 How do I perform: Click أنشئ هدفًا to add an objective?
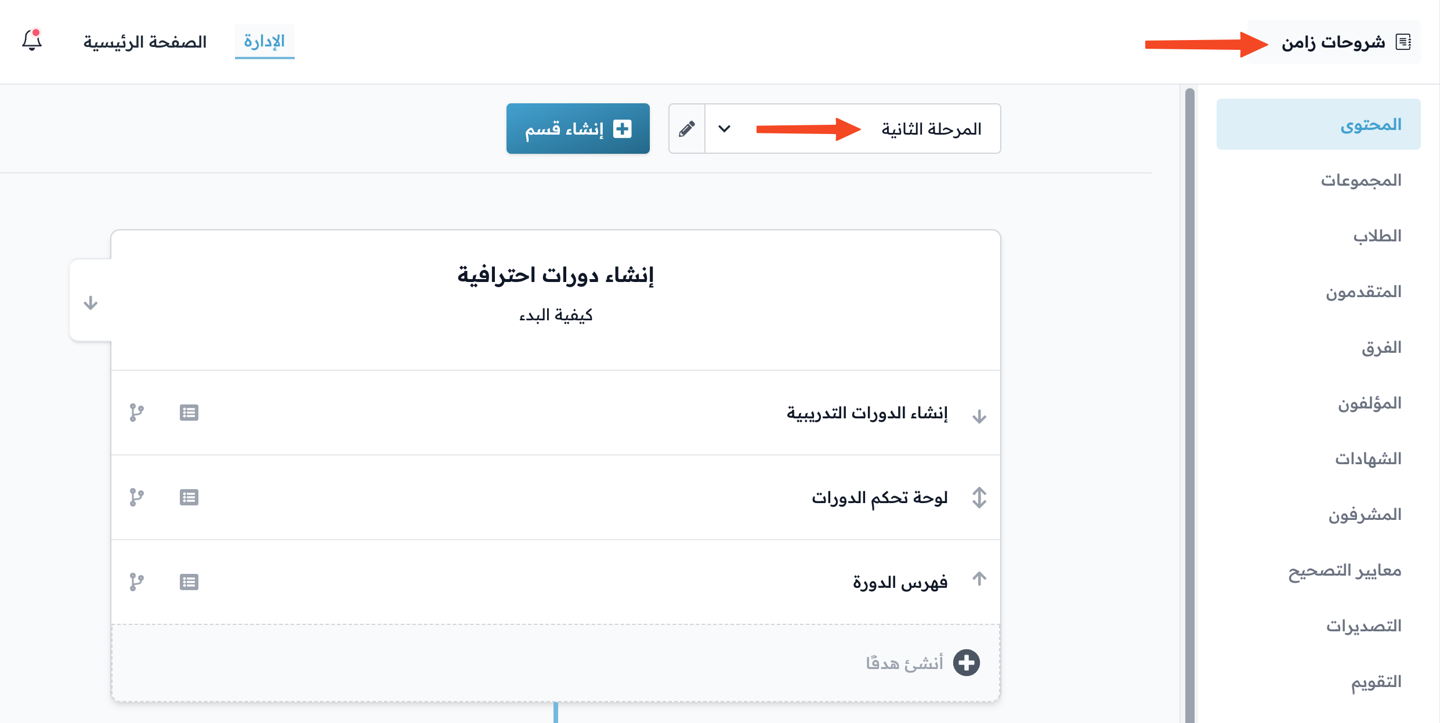point(904,663)
